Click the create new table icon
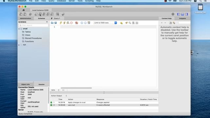 click(40, 14)
